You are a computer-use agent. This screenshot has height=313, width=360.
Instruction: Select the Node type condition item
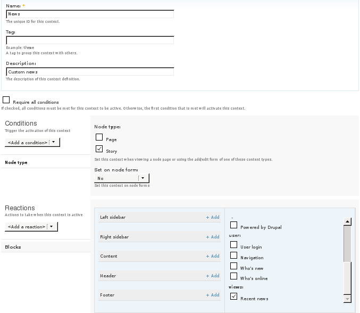(x=16, y=162)
